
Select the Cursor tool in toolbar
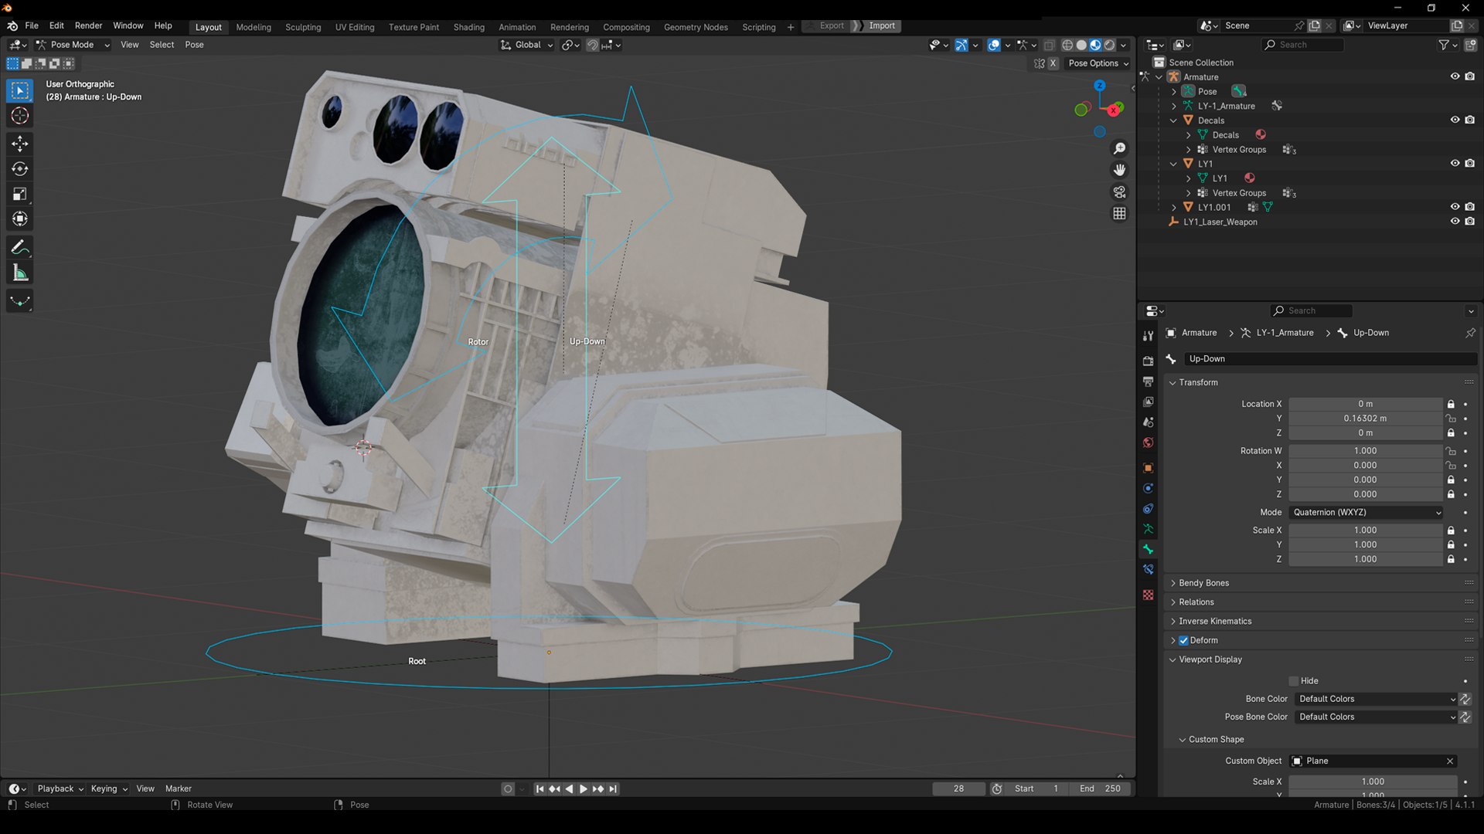[x=20, y=116]
